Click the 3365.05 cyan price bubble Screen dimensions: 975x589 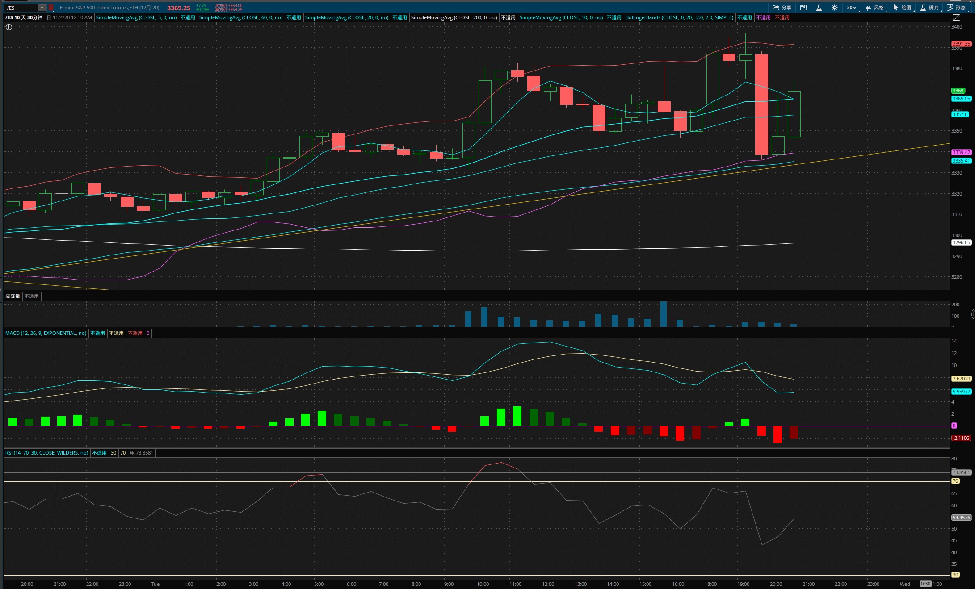[961, 99]
